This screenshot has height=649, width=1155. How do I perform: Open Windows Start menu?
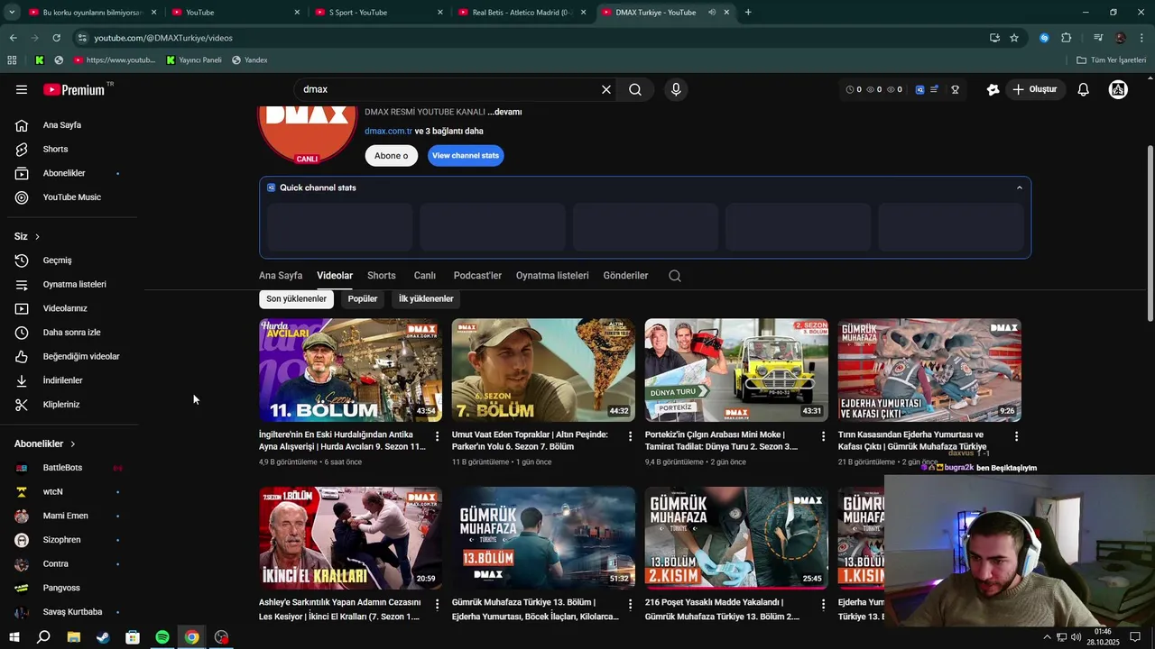coord(14,637)
